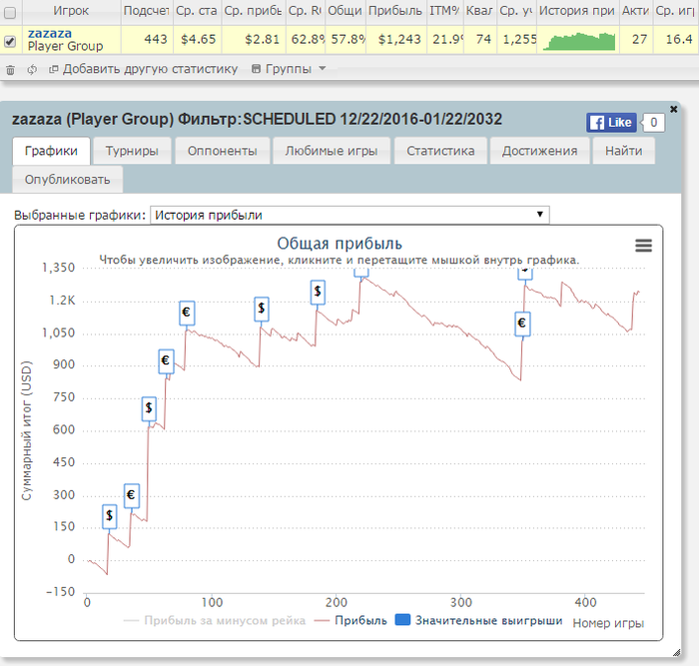This screenshot has width=699, height=666.
Task: Click the € win marker near 300
Action: 131,495
